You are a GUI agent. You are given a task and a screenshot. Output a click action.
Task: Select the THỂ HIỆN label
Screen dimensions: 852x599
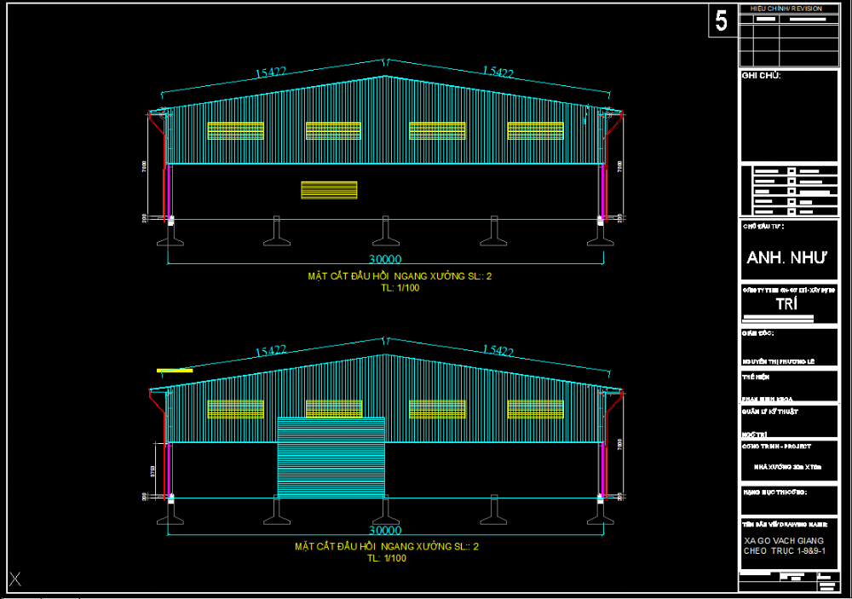[756, 377]
